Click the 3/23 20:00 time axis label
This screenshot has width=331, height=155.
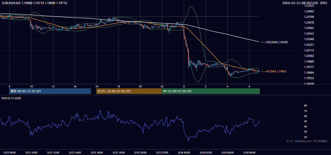[140, 152]
